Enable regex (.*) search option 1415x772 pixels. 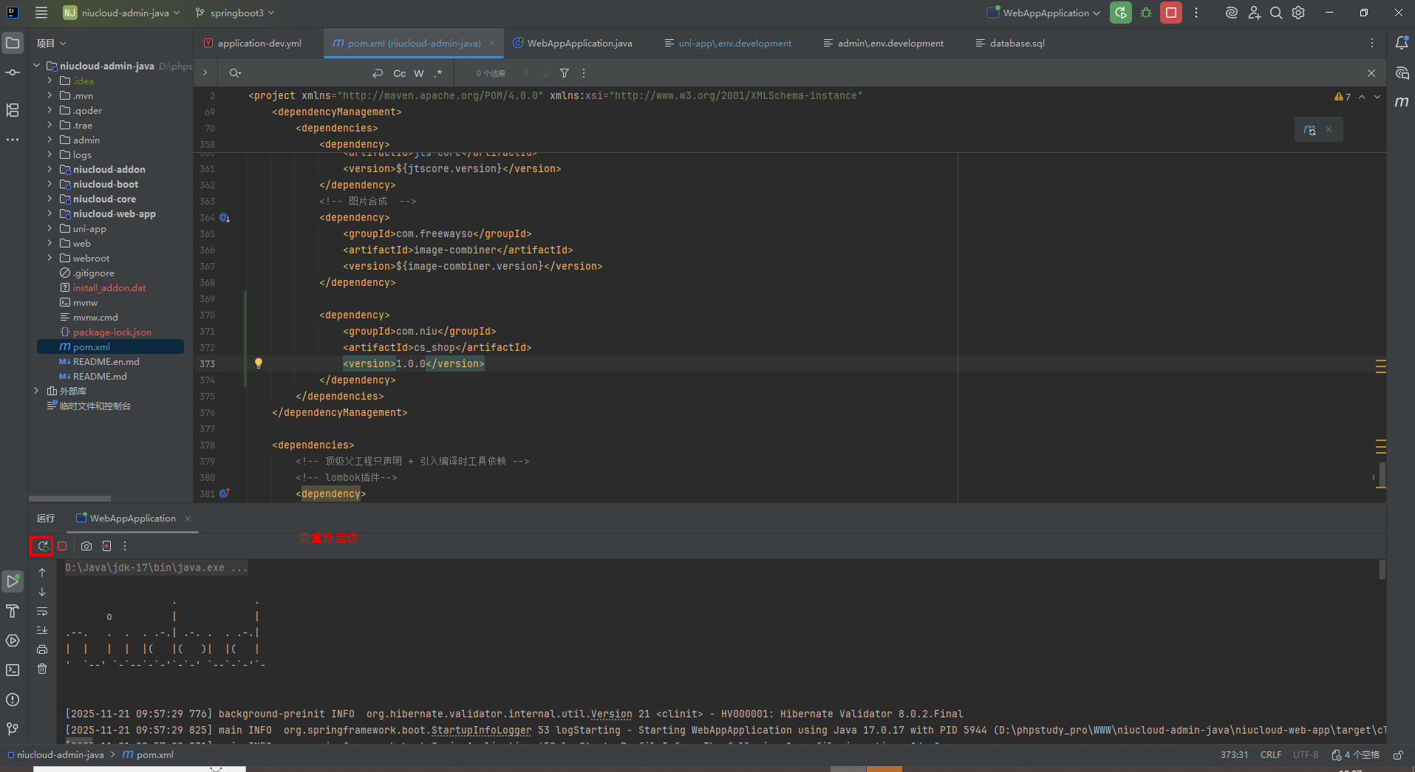(x=438, y=73)
